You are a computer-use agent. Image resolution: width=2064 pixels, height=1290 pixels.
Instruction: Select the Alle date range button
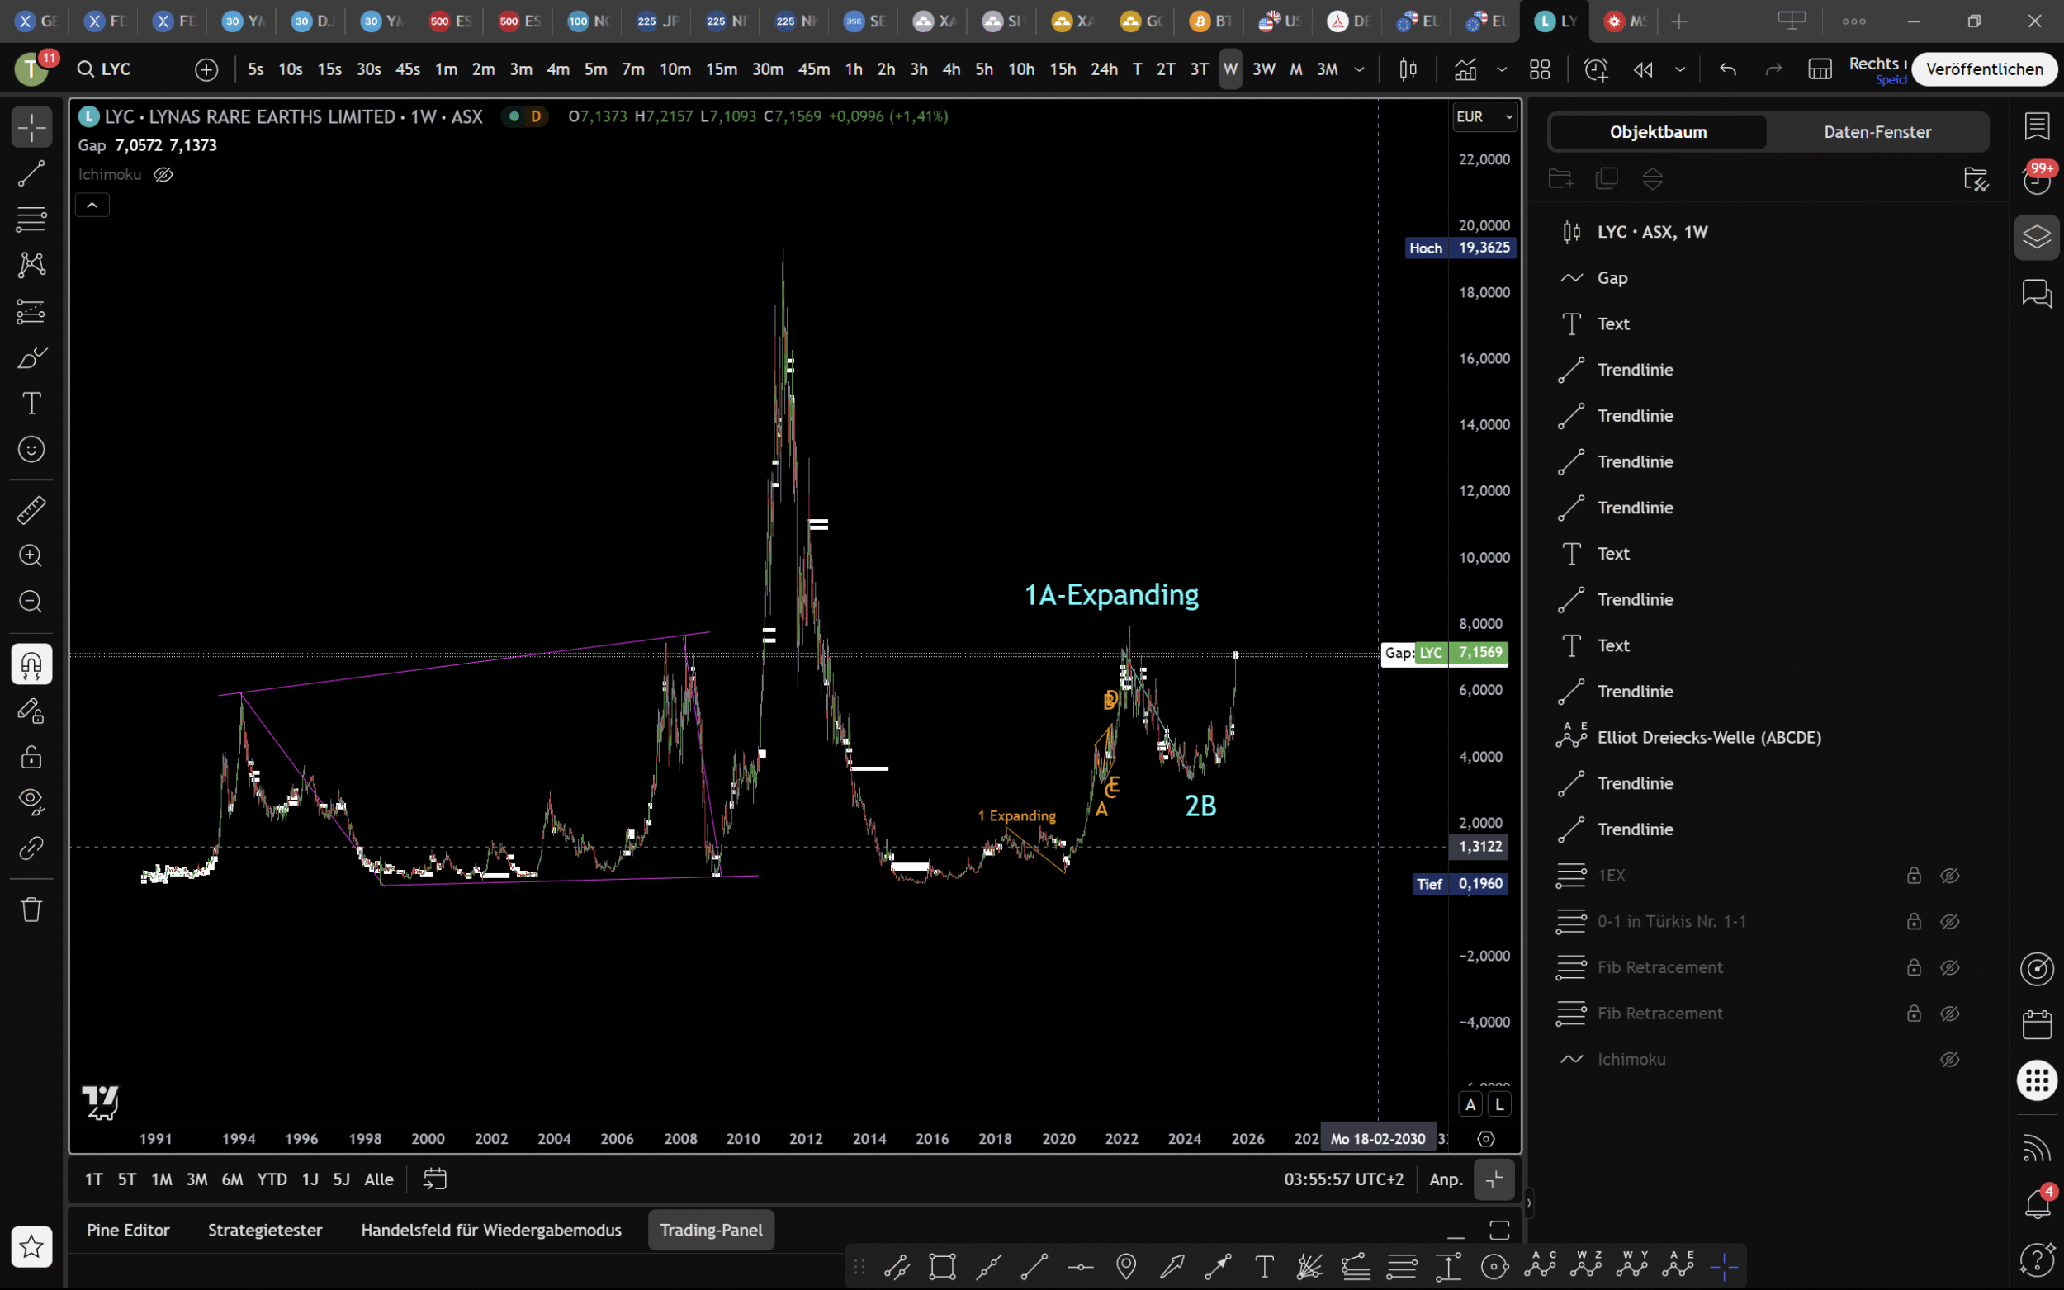(x=378, y=1179)
